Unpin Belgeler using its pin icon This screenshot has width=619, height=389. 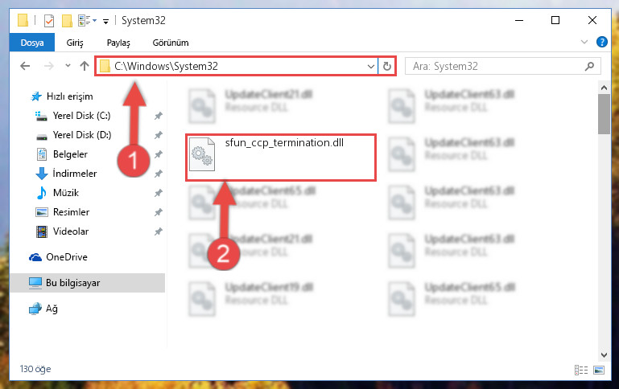tap(159, 154)
